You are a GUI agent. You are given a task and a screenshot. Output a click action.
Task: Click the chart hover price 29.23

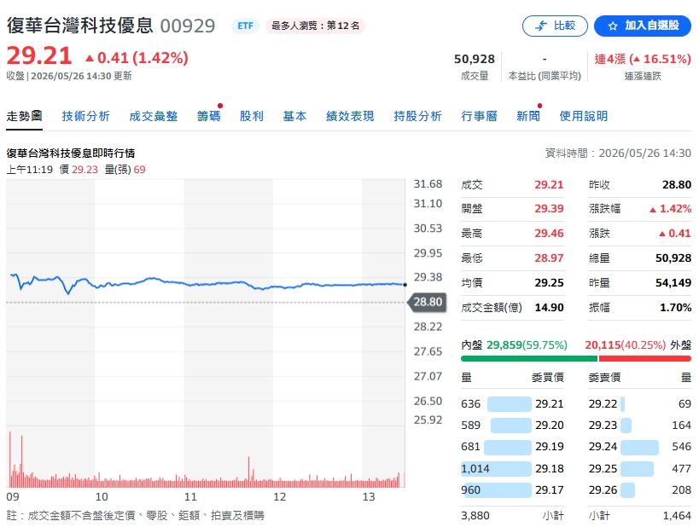click(84, 170)
